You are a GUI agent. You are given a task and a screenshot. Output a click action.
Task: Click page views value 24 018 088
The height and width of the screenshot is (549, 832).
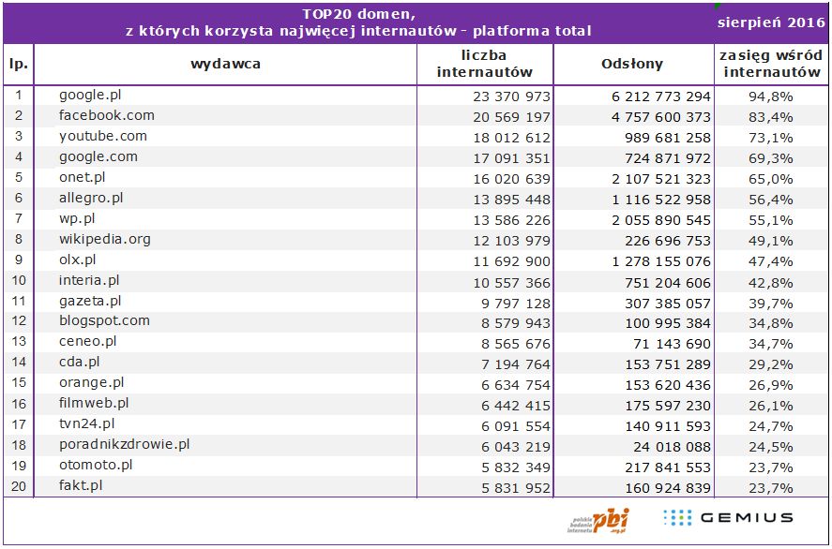click(x=672, y=447)
